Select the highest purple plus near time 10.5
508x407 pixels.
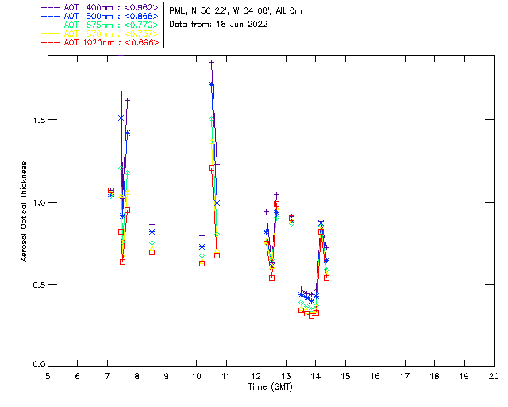211,62
